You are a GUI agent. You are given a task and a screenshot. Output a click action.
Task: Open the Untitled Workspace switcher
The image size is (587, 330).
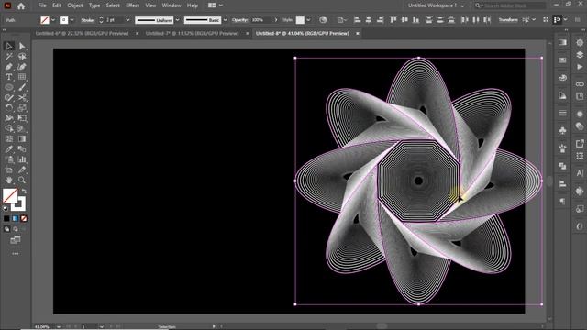(x=436, y=5)
